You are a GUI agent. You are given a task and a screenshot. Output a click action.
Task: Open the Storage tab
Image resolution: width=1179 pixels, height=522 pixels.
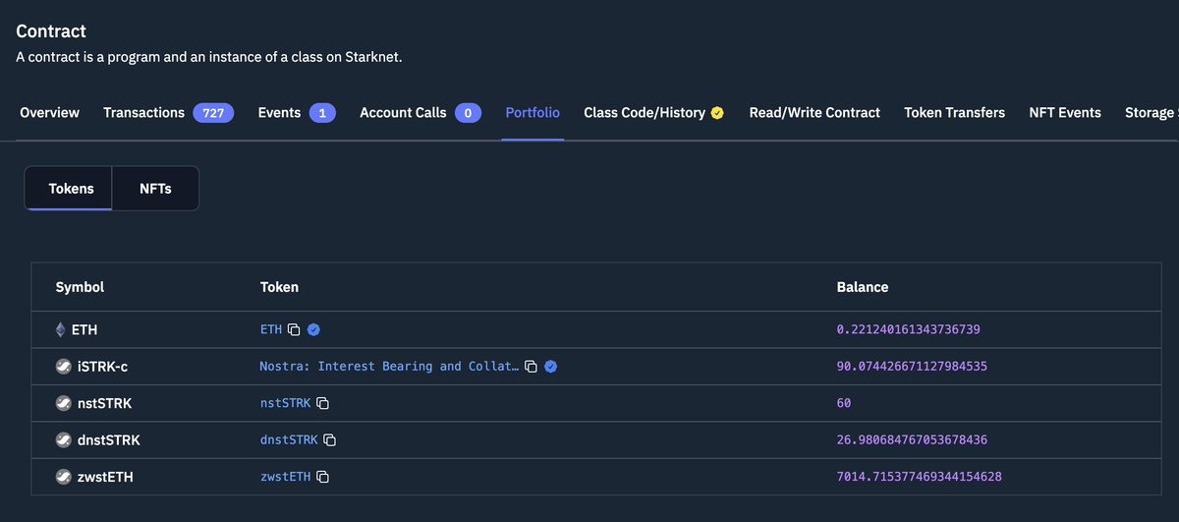tap(1151, 113)
